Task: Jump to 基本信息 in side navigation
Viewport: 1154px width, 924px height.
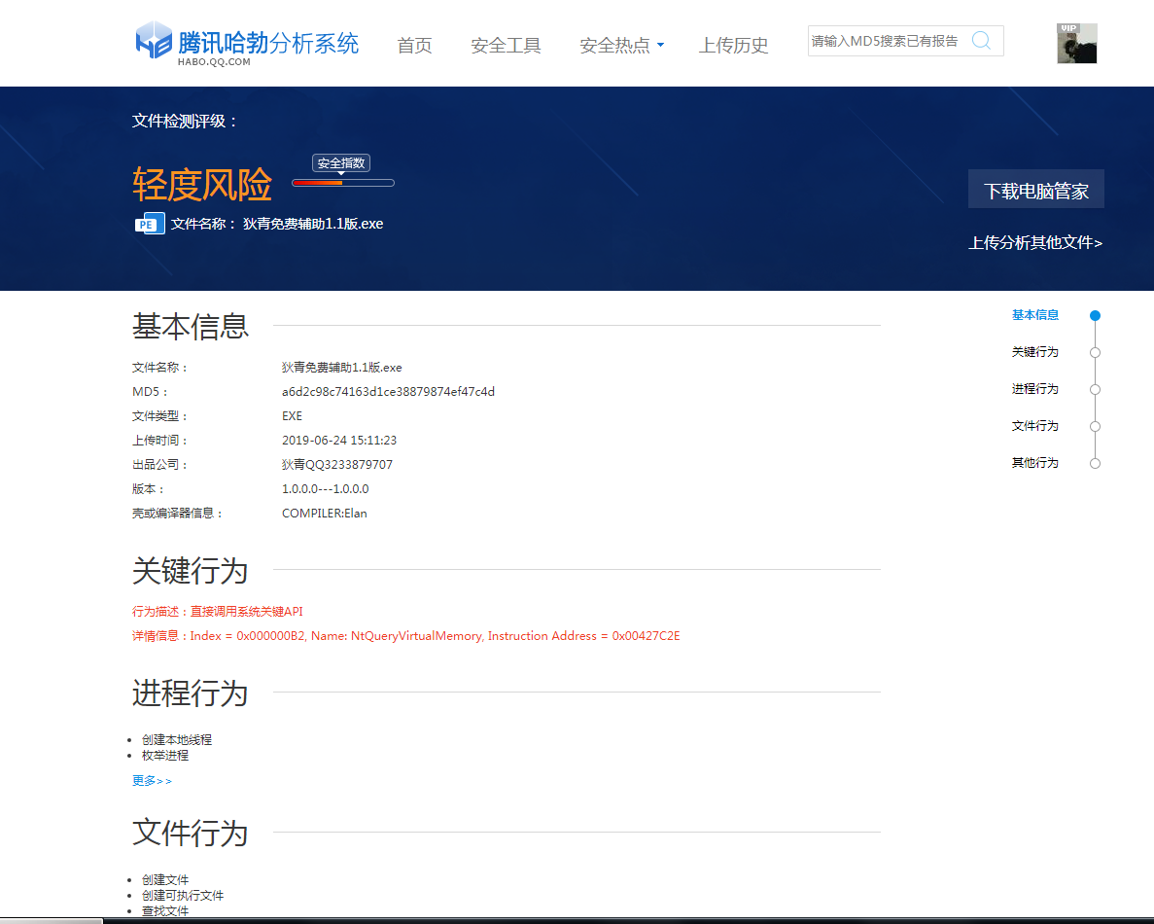Action: coord(1034,315)
